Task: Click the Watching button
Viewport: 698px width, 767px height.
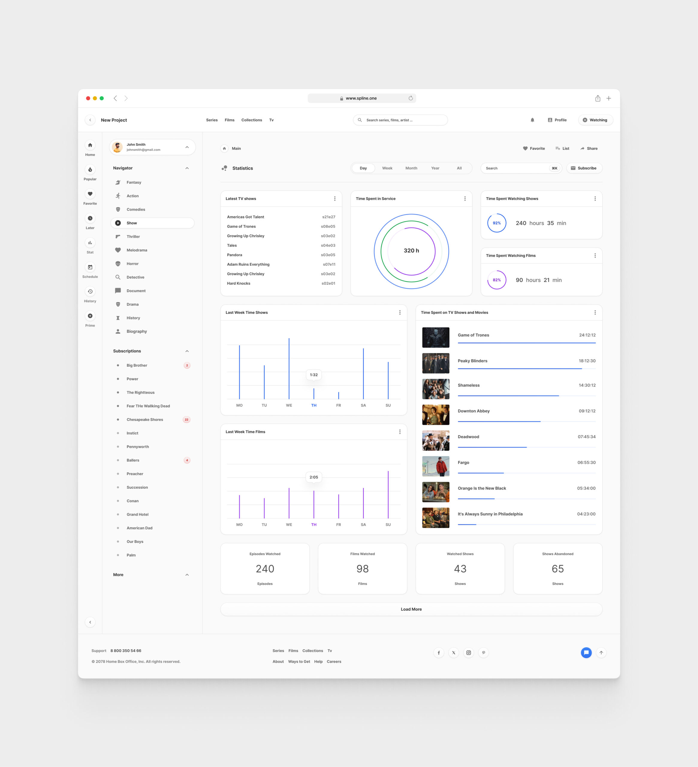Action: (x=595, y=120)
